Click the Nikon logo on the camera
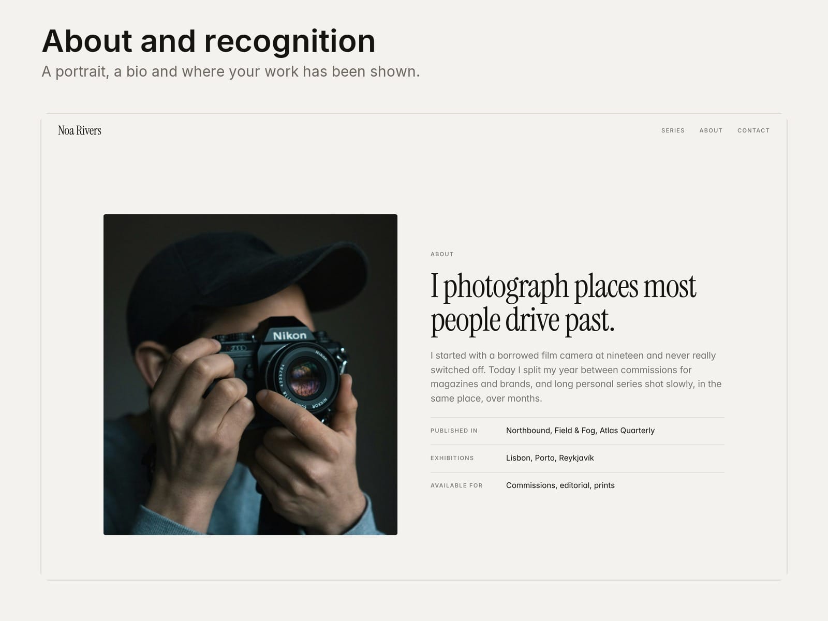 click(290, 336)
